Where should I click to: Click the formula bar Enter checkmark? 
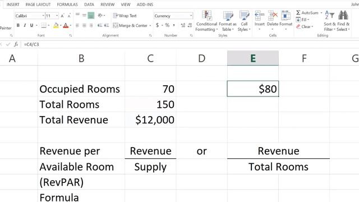click(x=8, y=44)
